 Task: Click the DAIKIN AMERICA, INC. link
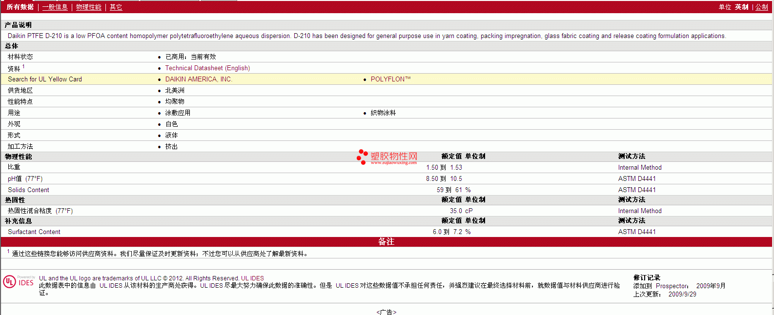click(198, 79)
